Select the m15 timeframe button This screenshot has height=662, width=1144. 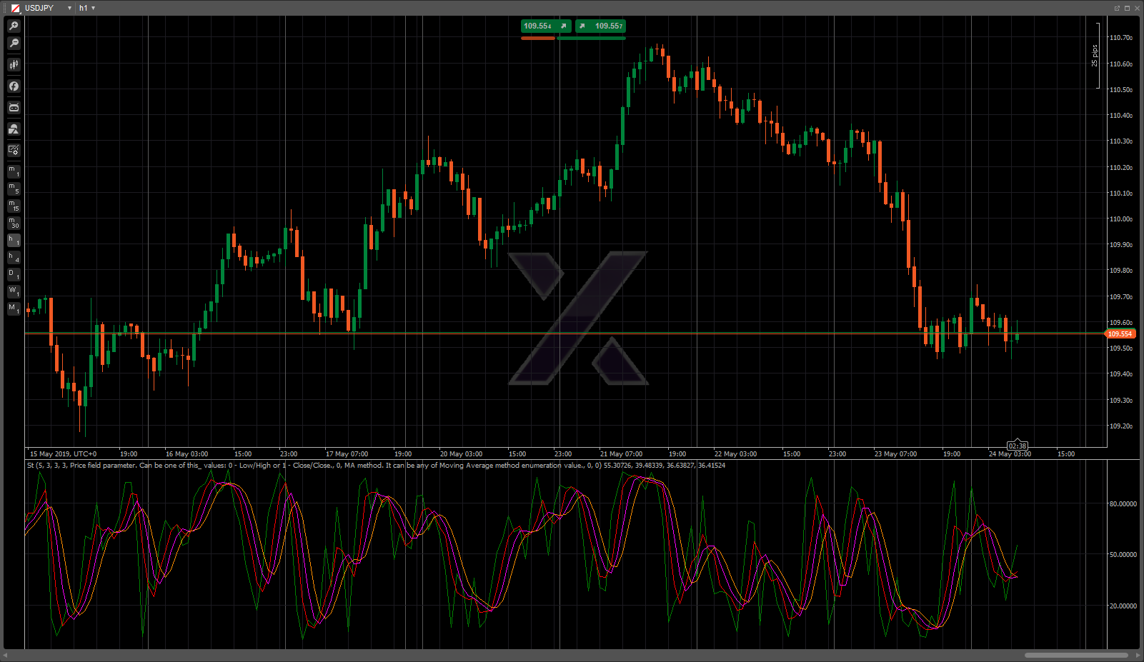(x=14, y=206)
